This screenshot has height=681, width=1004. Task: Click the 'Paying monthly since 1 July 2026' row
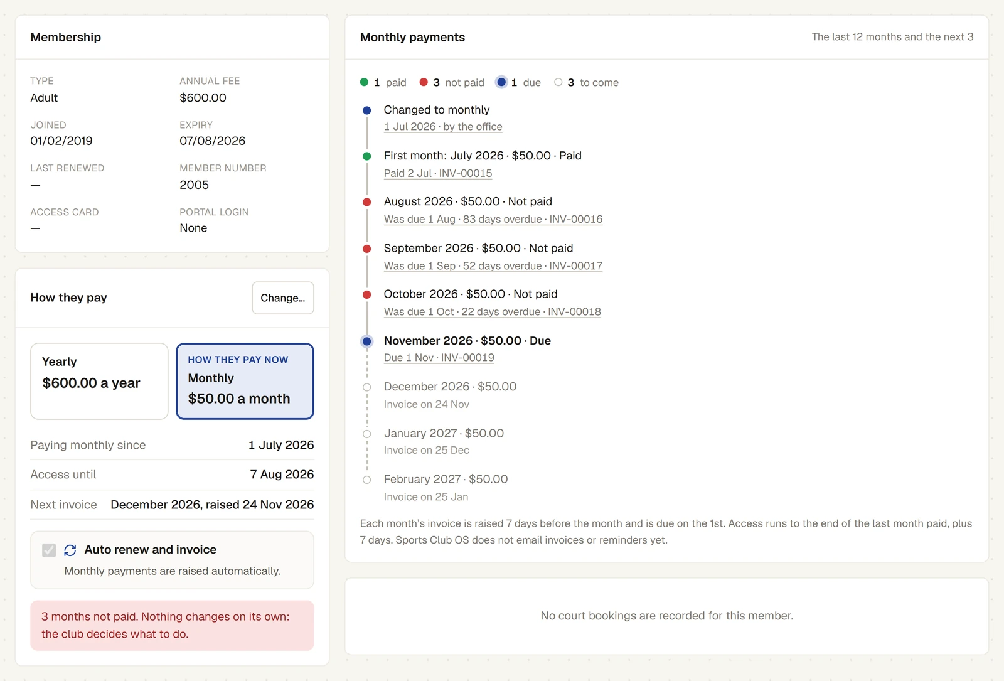pyautogui.click(x=172, y=445)
